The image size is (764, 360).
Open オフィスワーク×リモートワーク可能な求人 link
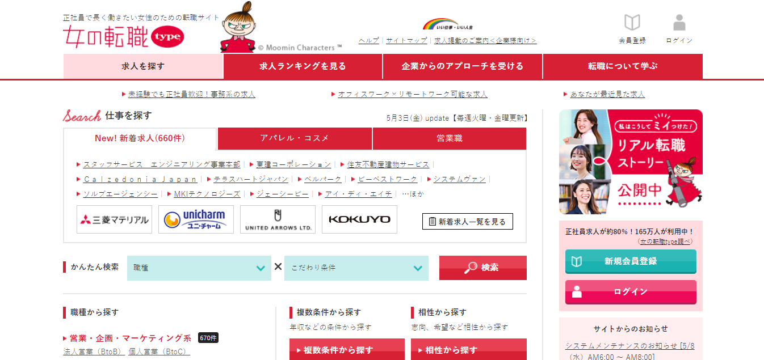[x=413, y=94]
